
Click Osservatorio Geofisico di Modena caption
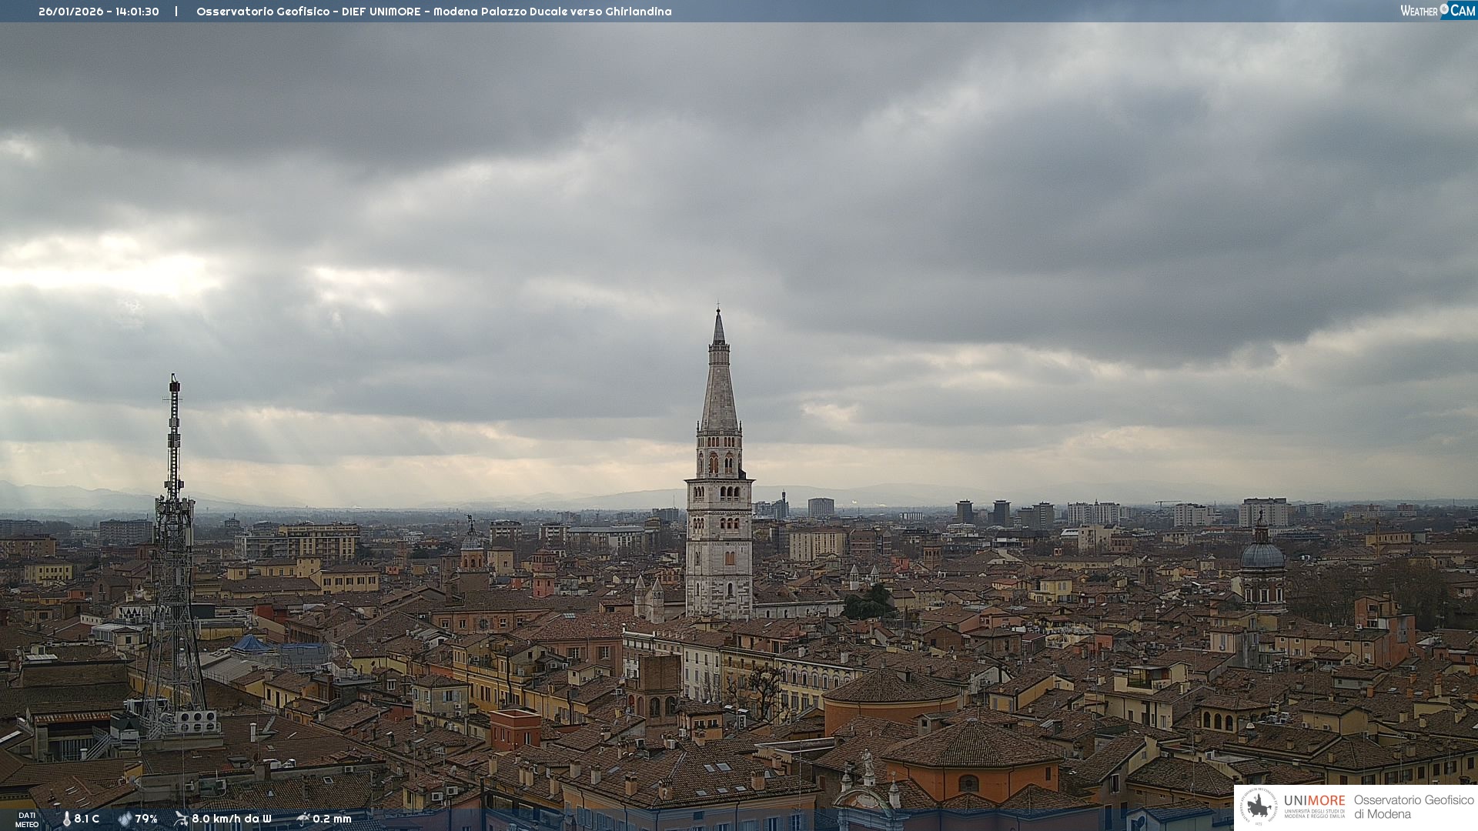tap(1413, 807)
